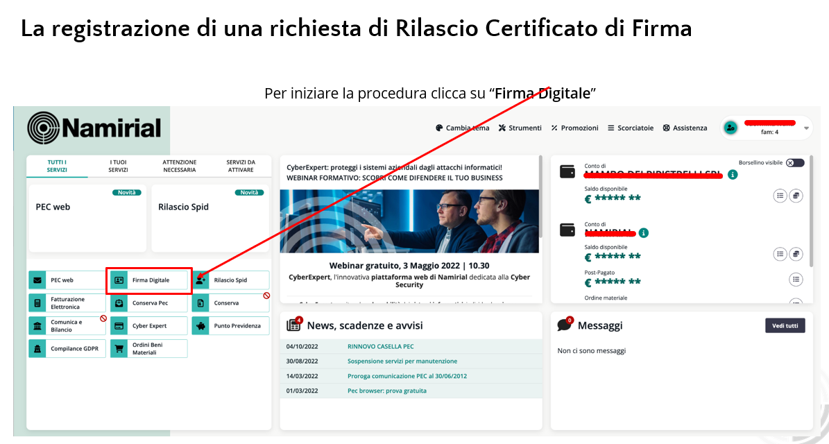This screenshot has width=829, height=444.
Task: Open the Firma Digitale service
Action: (x=148, y=280)
